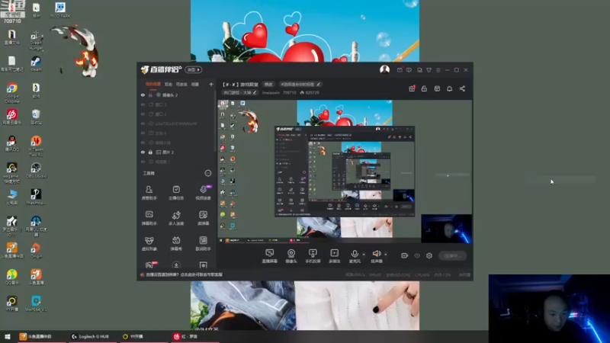
Task: Open the 歌词助手 tool
Action: tap(203, 243)
